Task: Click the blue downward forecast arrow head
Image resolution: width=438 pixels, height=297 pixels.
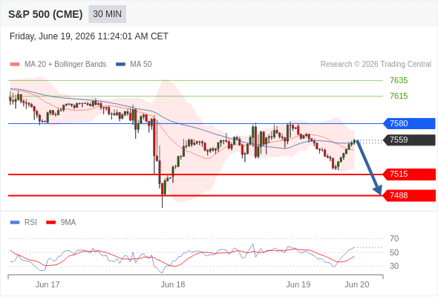Action: tap(378, 190)
